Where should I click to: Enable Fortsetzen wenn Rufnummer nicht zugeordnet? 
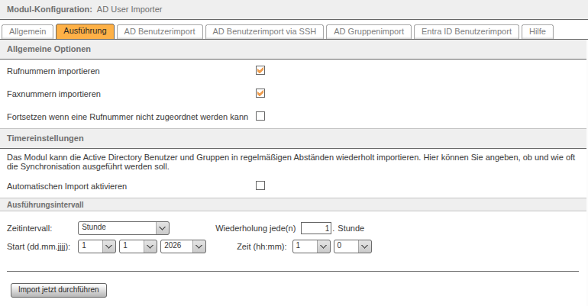pyautogui.click(x=260, y=116)
